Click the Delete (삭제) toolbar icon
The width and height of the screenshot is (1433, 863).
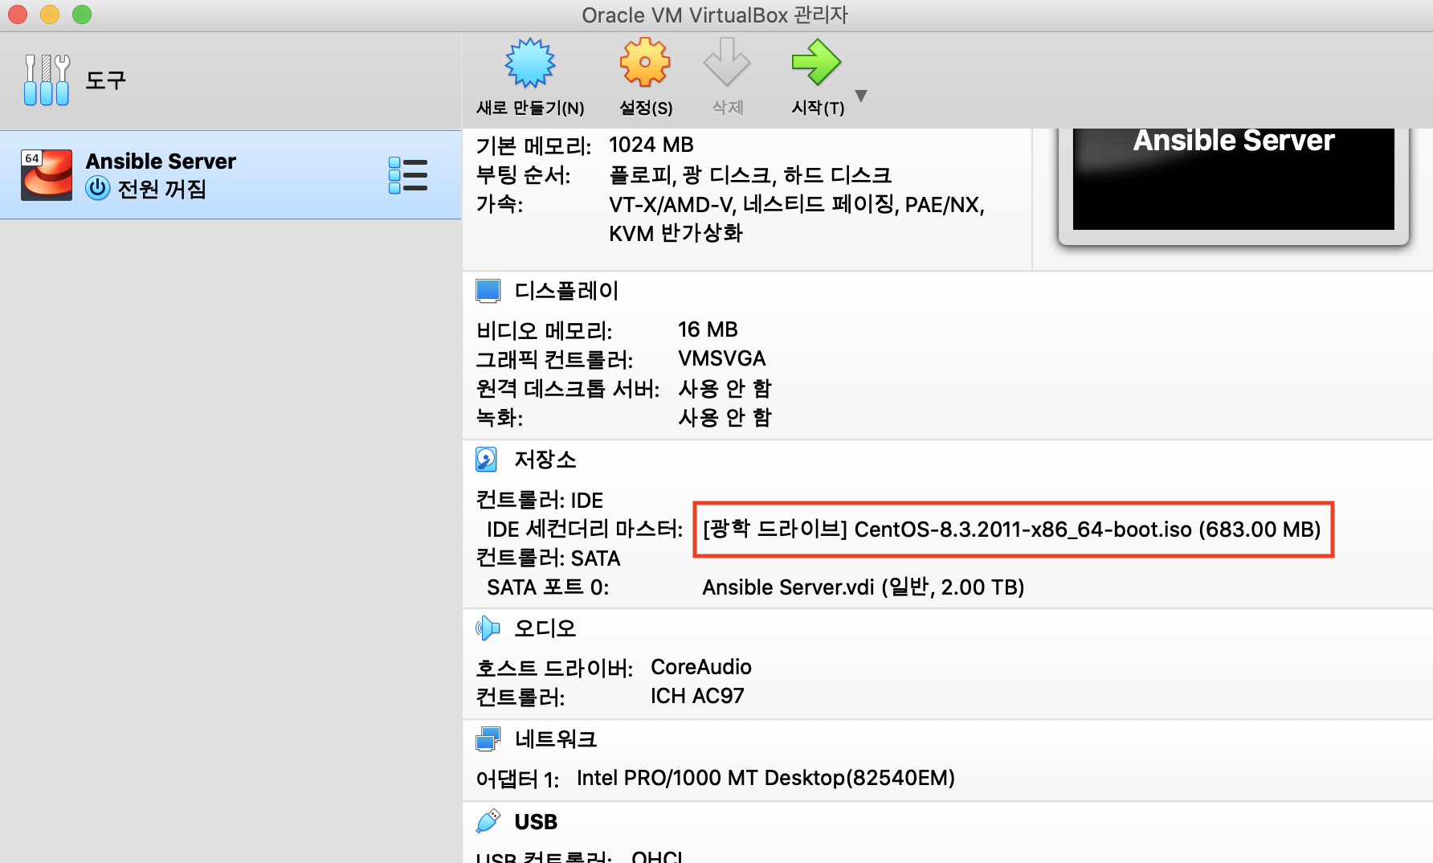pos(727,63)
